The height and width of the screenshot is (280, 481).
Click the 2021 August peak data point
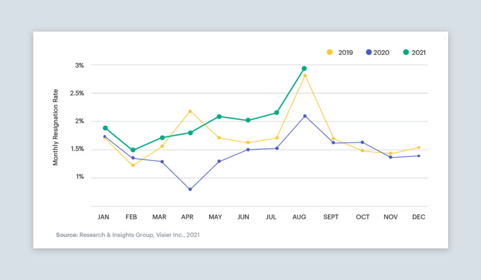point(304,68)
